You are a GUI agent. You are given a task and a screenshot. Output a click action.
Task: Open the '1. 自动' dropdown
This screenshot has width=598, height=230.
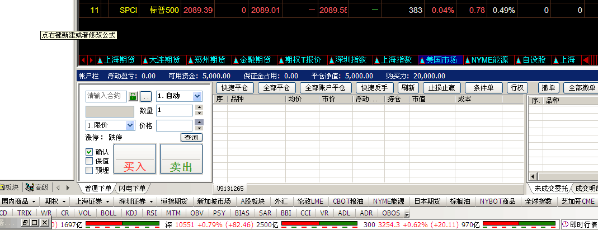click(197, 96)
